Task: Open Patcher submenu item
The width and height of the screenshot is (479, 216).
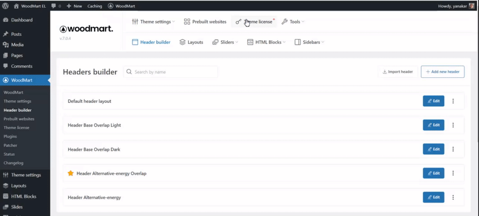Action: (x=11, y=145)
